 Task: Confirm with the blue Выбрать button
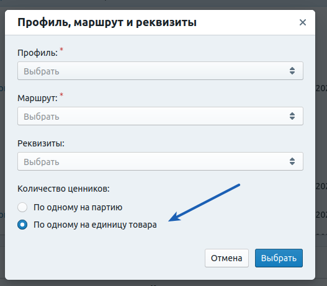(x=279, y=258)
